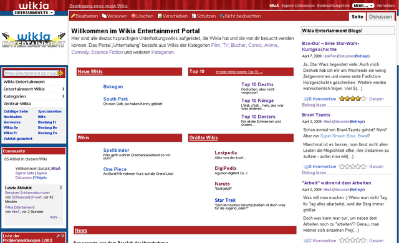The height and width of the screenshot is (243, 399).
Task: Open the Spezialseiten link
Action: coord(50,111)
